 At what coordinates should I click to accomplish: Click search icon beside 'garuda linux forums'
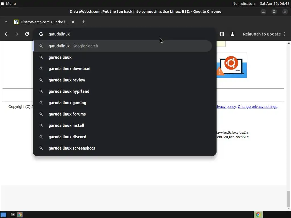41,114
